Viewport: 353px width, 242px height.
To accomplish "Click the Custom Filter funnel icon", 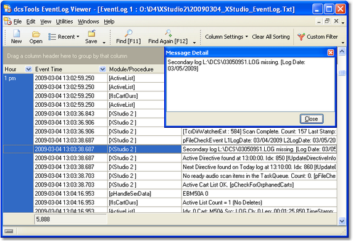I will point(301,36).
